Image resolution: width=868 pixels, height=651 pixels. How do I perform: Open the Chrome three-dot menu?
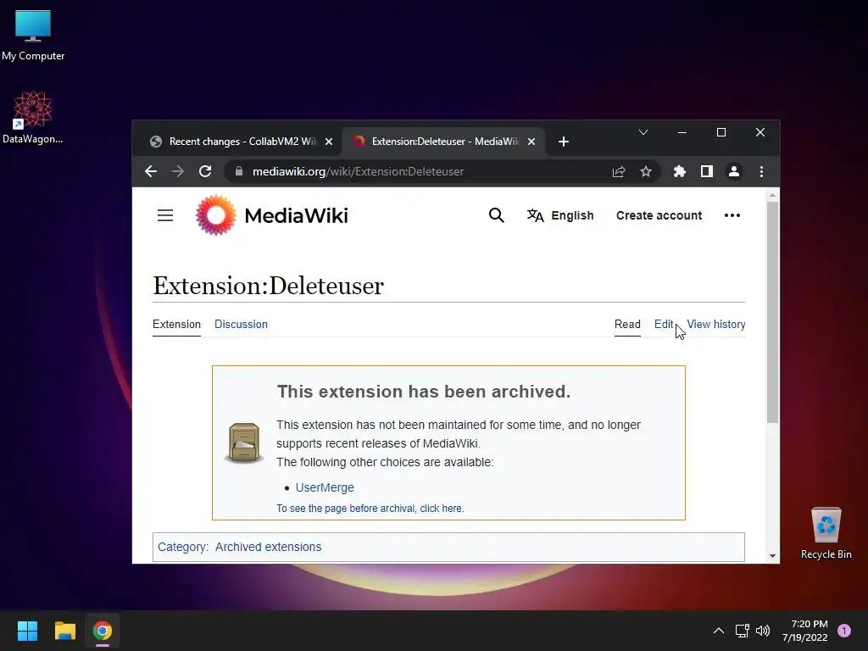[x=761, y=171]
